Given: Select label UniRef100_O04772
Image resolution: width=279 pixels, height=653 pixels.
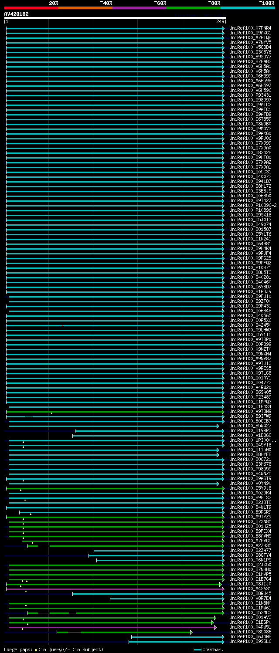Looking at the screenshot, I should pos(250,382).
